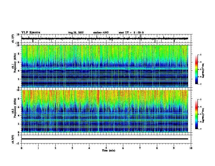
Task: Click the time-axis tick label "10" at bottom right
Action: tap(191, 148)
